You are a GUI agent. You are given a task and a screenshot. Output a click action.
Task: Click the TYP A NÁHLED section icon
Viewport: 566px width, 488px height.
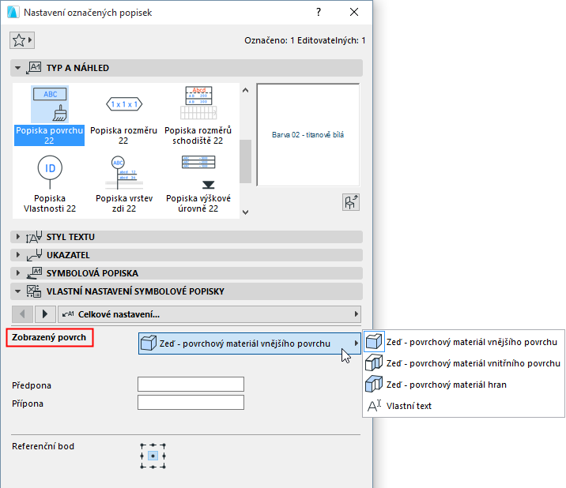pyautogui.click(x=34, y=68)
